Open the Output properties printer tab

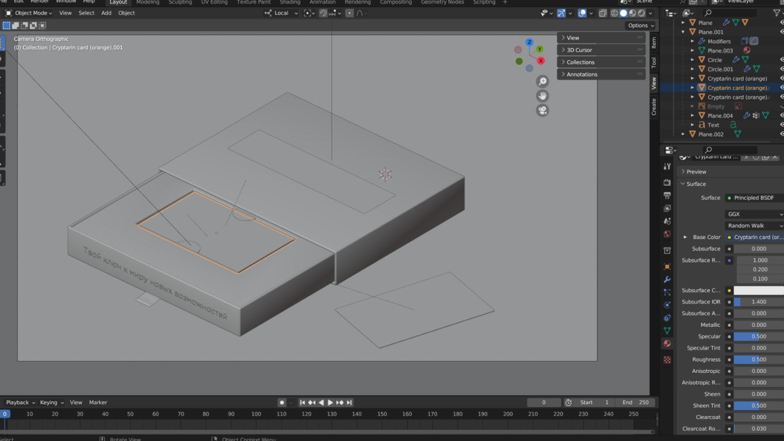coord(667,195)
